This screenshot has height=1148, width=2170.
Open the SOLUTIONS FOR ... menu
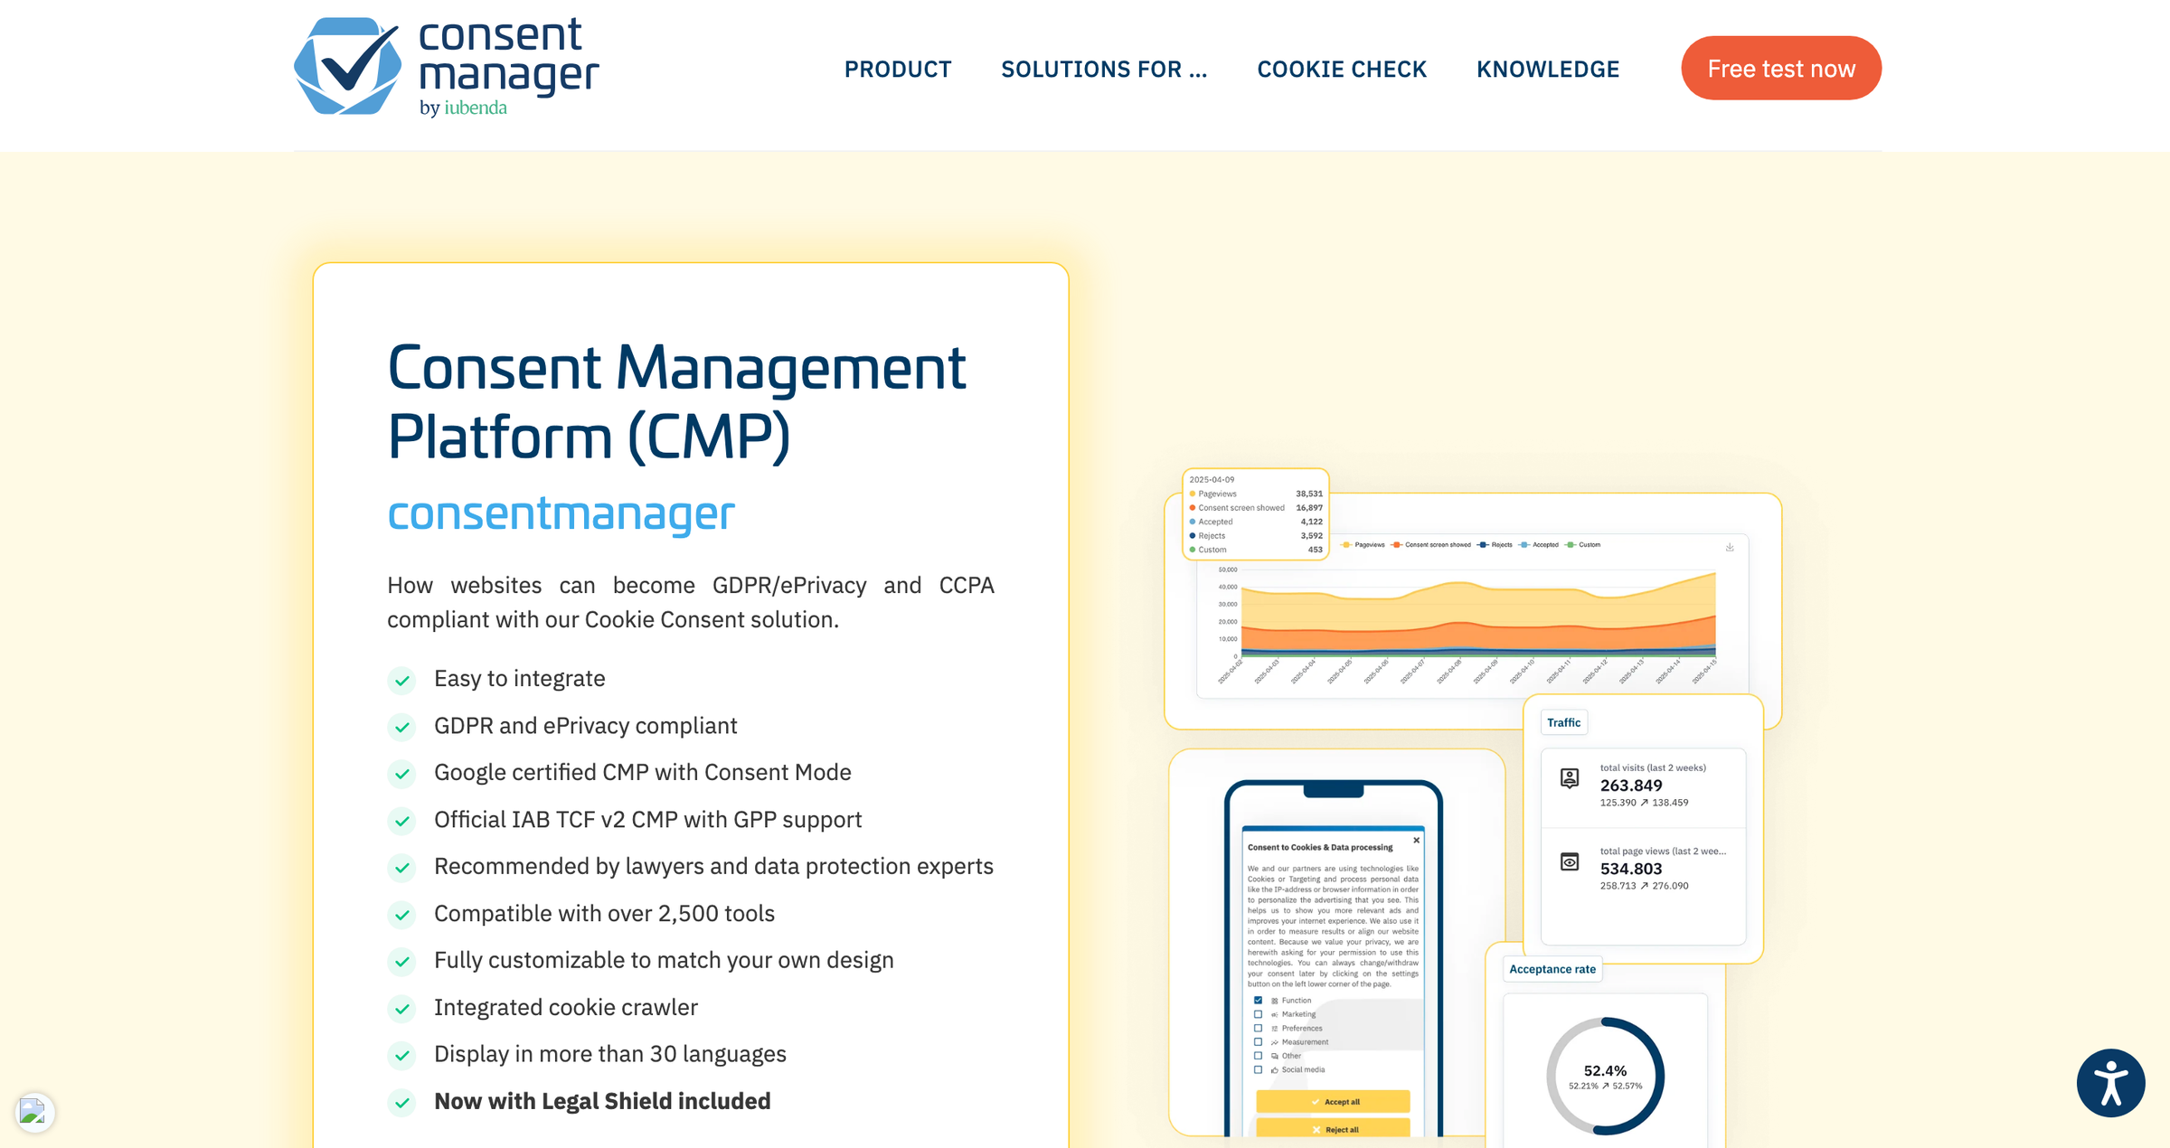coord(1104,70)
